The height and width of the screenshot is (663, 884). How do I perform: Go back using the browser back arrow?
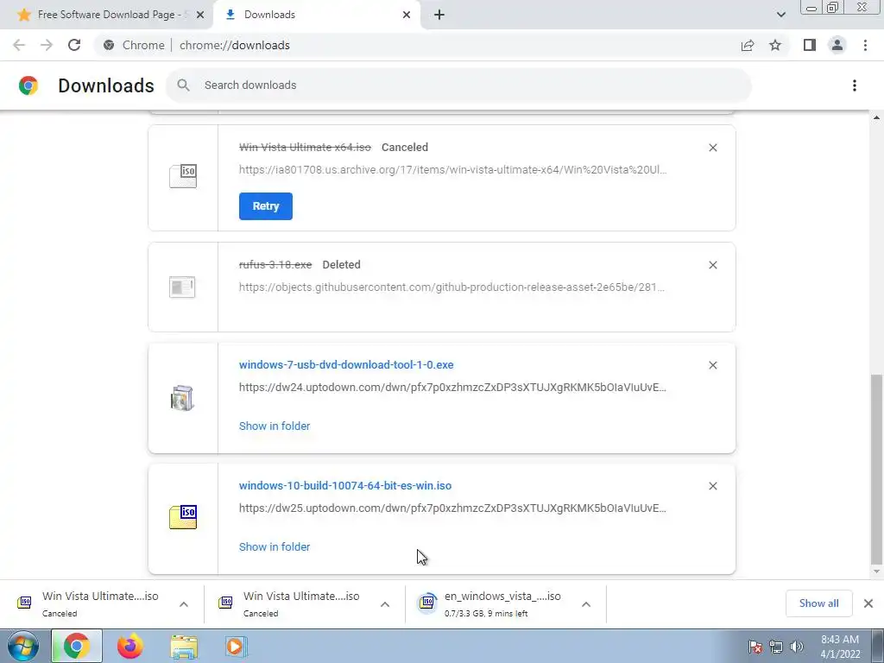click(19, 45)
